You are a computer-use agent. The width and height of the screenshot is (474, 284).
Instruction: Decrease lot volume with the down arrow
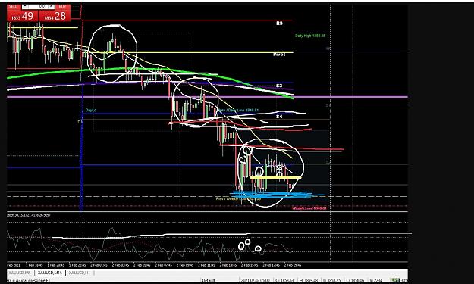point(25,6)
